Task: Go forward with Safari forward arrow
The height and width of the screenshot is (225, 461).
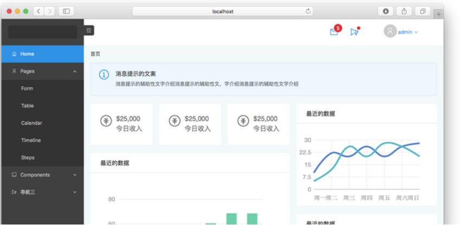Action: [x=49, y=11]
